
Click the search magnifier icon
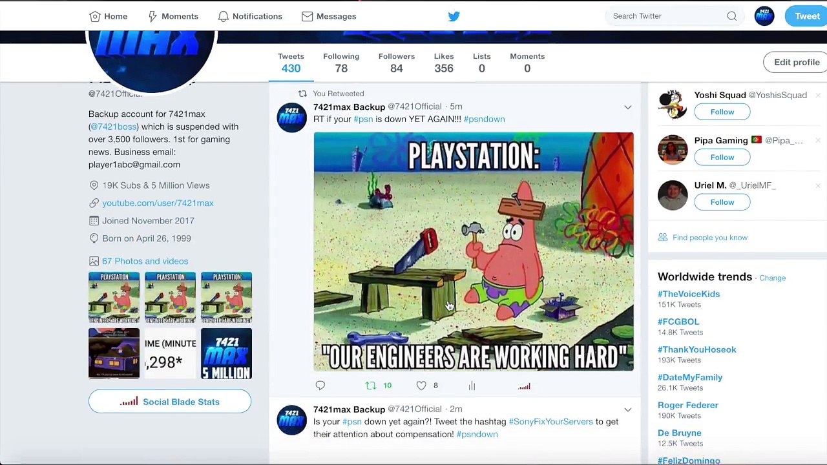(x=731, y=16)
